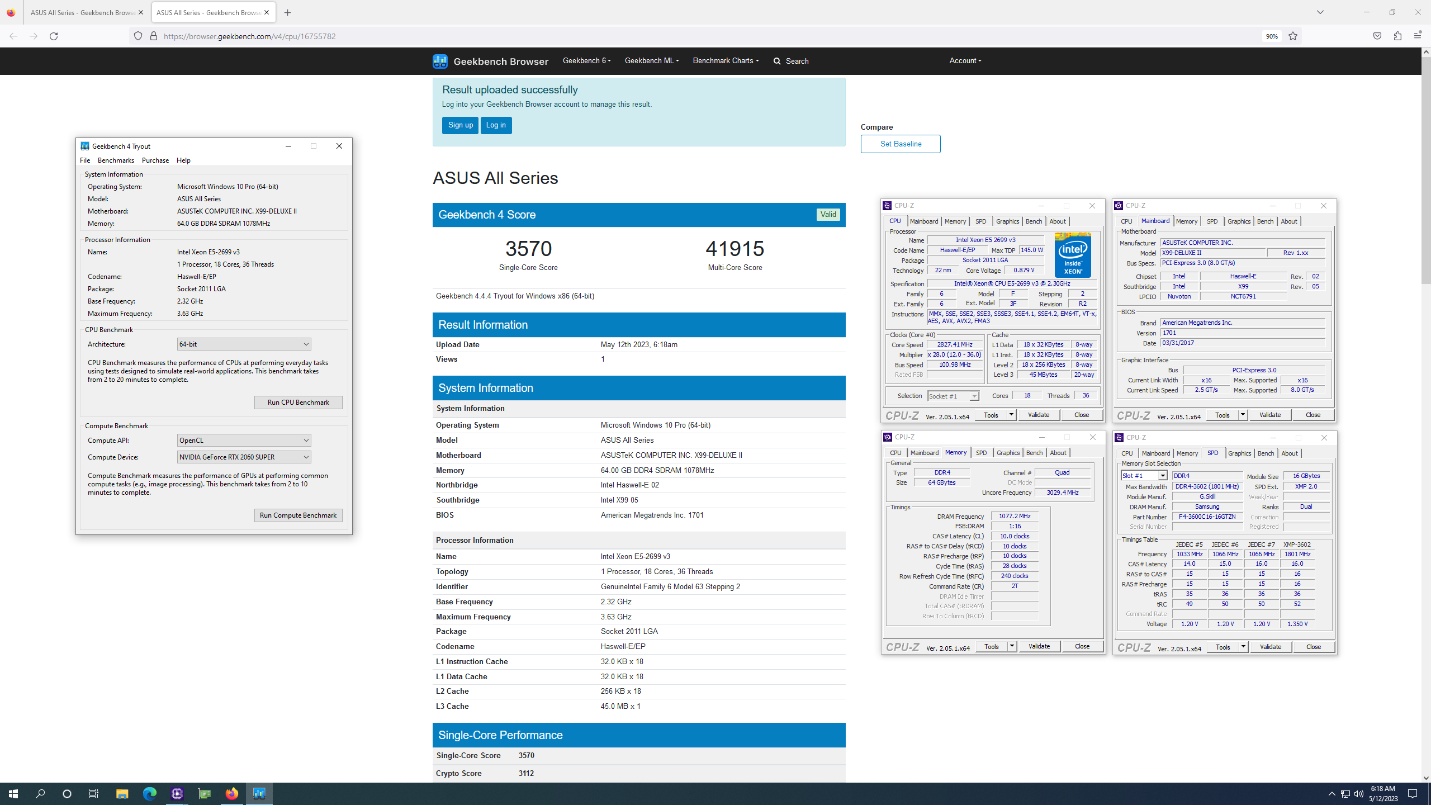The width and height of the screenshot is (1431, 805).
Task: Launch Microsoft Edge from taskbar
Action: [x=149, y=794]
